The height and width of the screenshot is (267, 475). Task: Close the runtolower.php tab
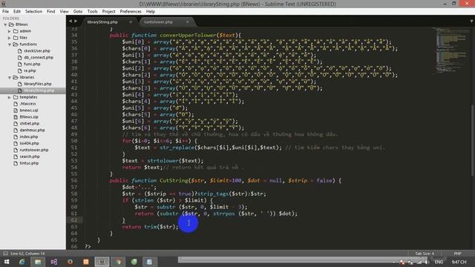pyautogui.click(x=187, y=22)
